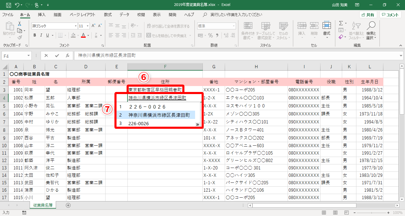Expand more IME conversion candidates
The height and width of the screenshot is (216, 405).
point(197,125)
